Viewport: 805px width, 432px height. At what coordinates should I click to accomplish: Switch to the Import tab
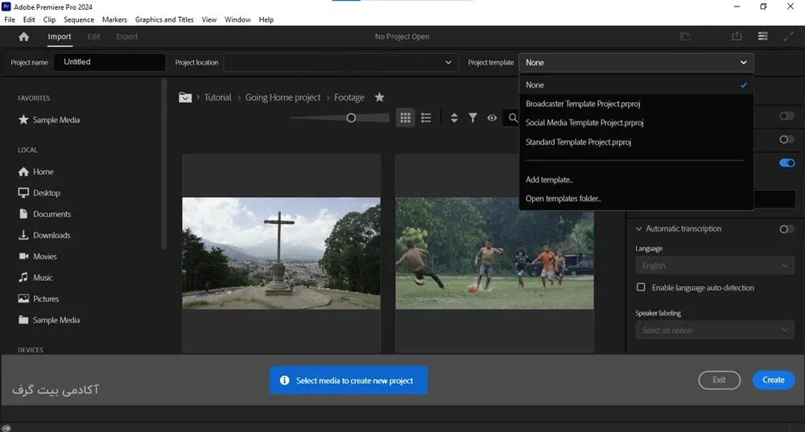60,36
